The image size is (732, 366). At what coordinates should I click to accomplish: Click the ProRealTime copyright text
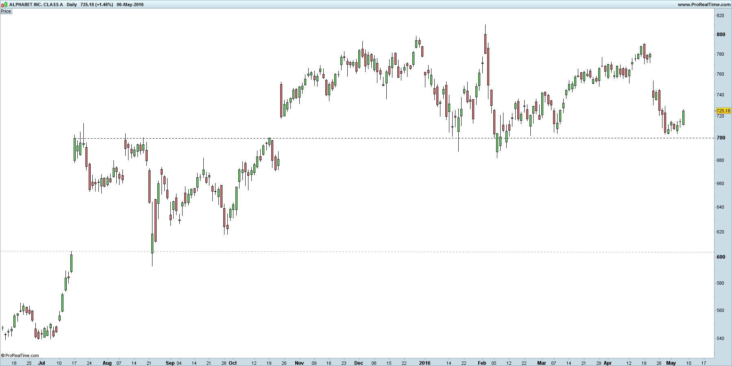(x=20, y=355)
